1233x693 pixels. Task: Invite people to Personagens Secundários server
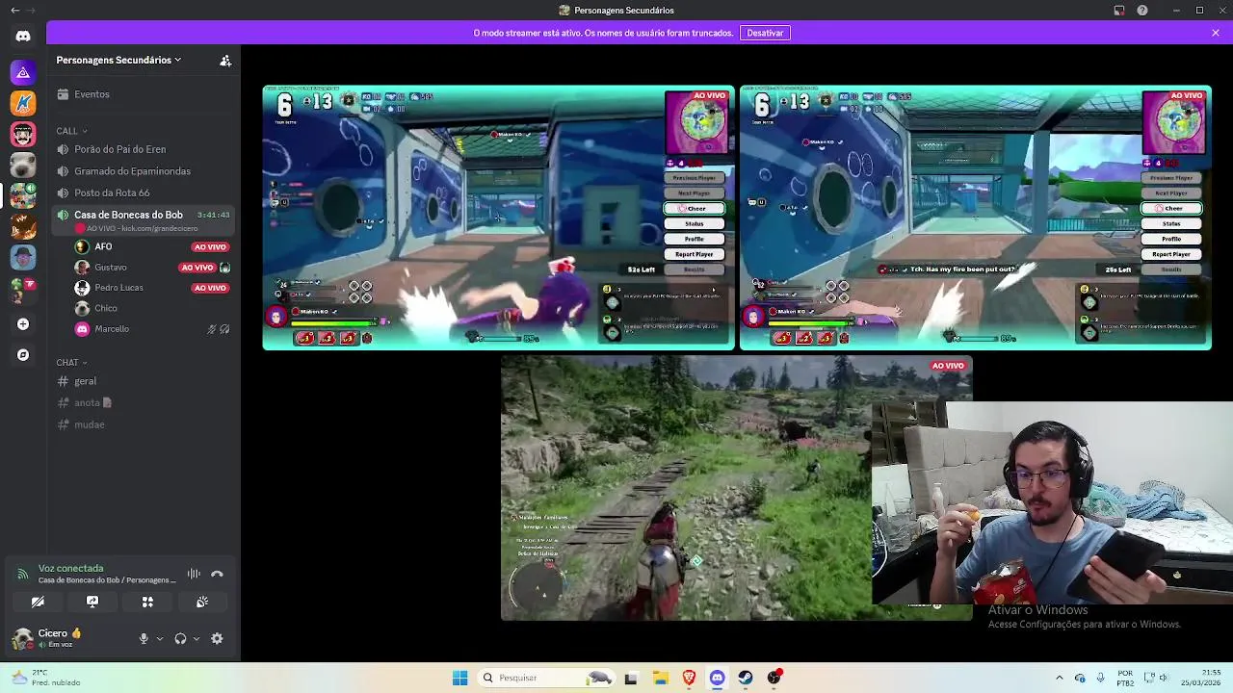point(225,61)
